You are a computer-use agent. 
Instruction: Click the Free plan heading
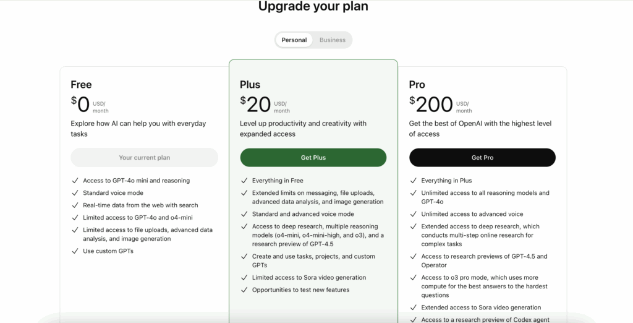(81, 85)
